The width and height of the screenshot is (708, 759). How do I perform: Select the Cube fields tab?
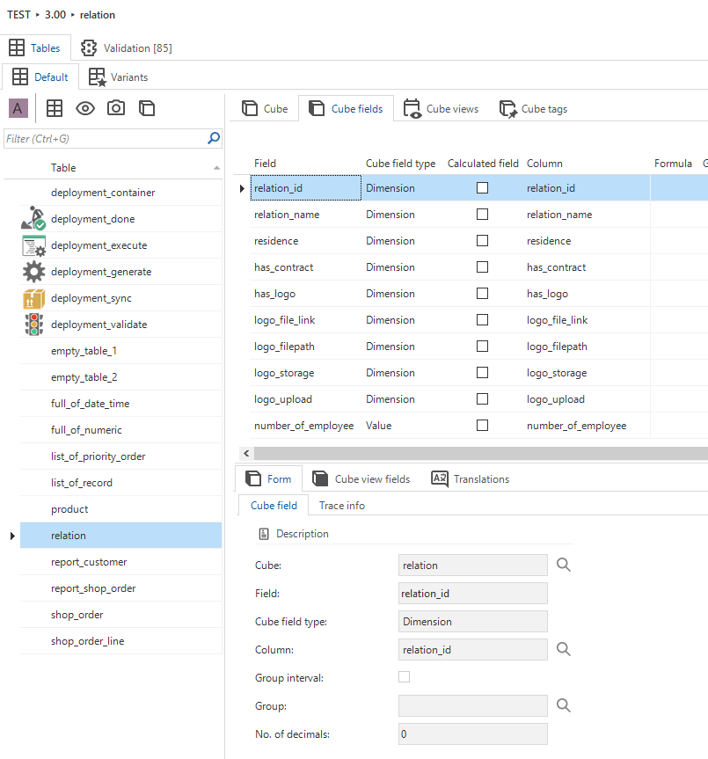(x=346, y=109)
